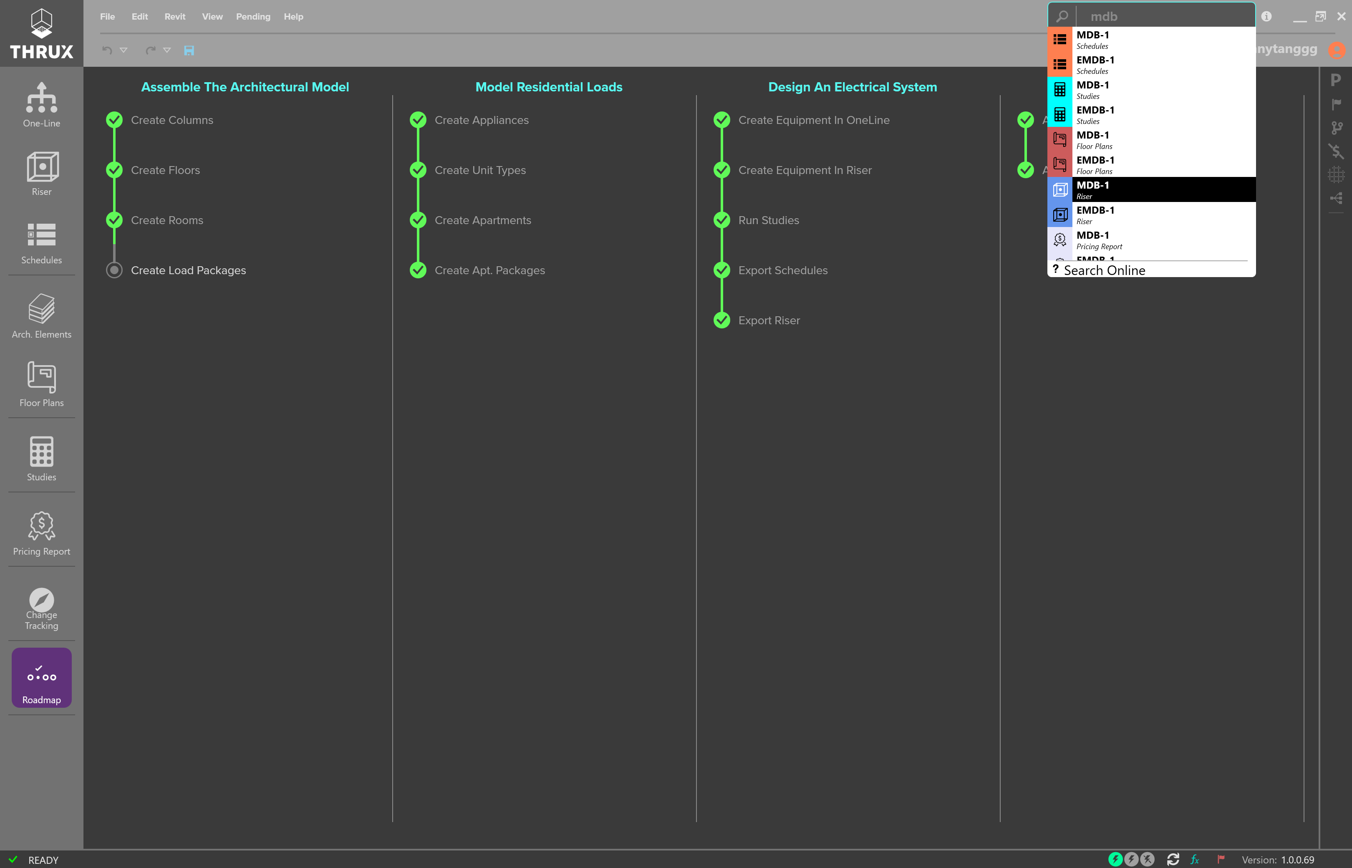1352x868 pixels.
Task: Select the MDB-1 Studies search result
Action: (1151, 90)
